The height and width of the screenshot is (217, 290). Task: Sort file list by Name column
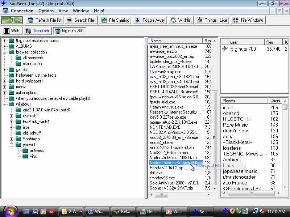175,41
